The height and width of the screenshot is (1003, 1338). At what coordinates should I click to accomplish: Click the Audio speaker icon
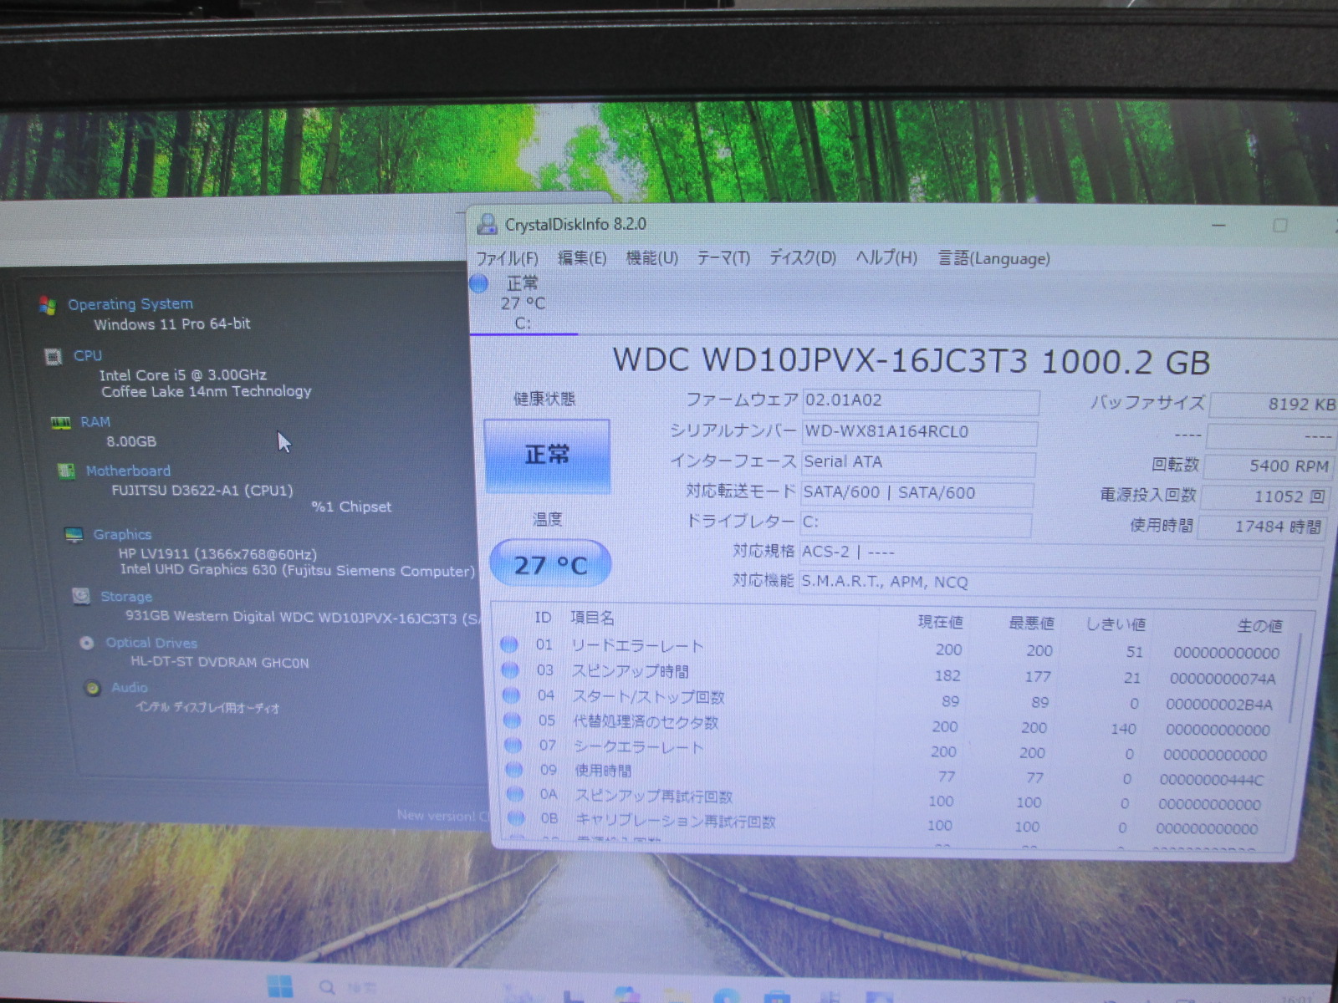(x=93, y=688)
